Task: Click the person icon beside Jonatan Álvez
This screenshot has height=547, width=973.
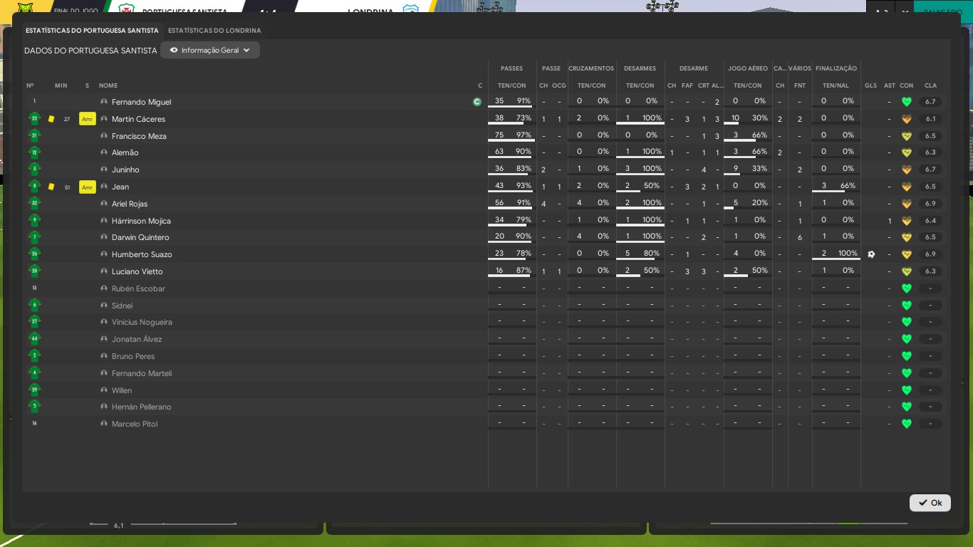Action: click(x=104, y=339)
